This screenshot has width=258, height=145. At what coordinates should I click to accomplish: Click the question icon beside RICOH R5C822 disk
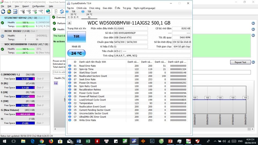2,36
